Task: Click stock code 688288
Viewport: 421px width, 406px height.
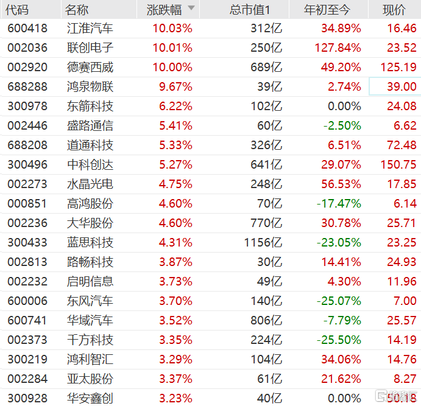Action: (x=27, y=86)
